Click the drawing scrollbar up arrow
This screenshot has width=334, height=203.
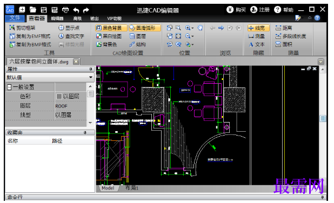[x=323, y=69]
